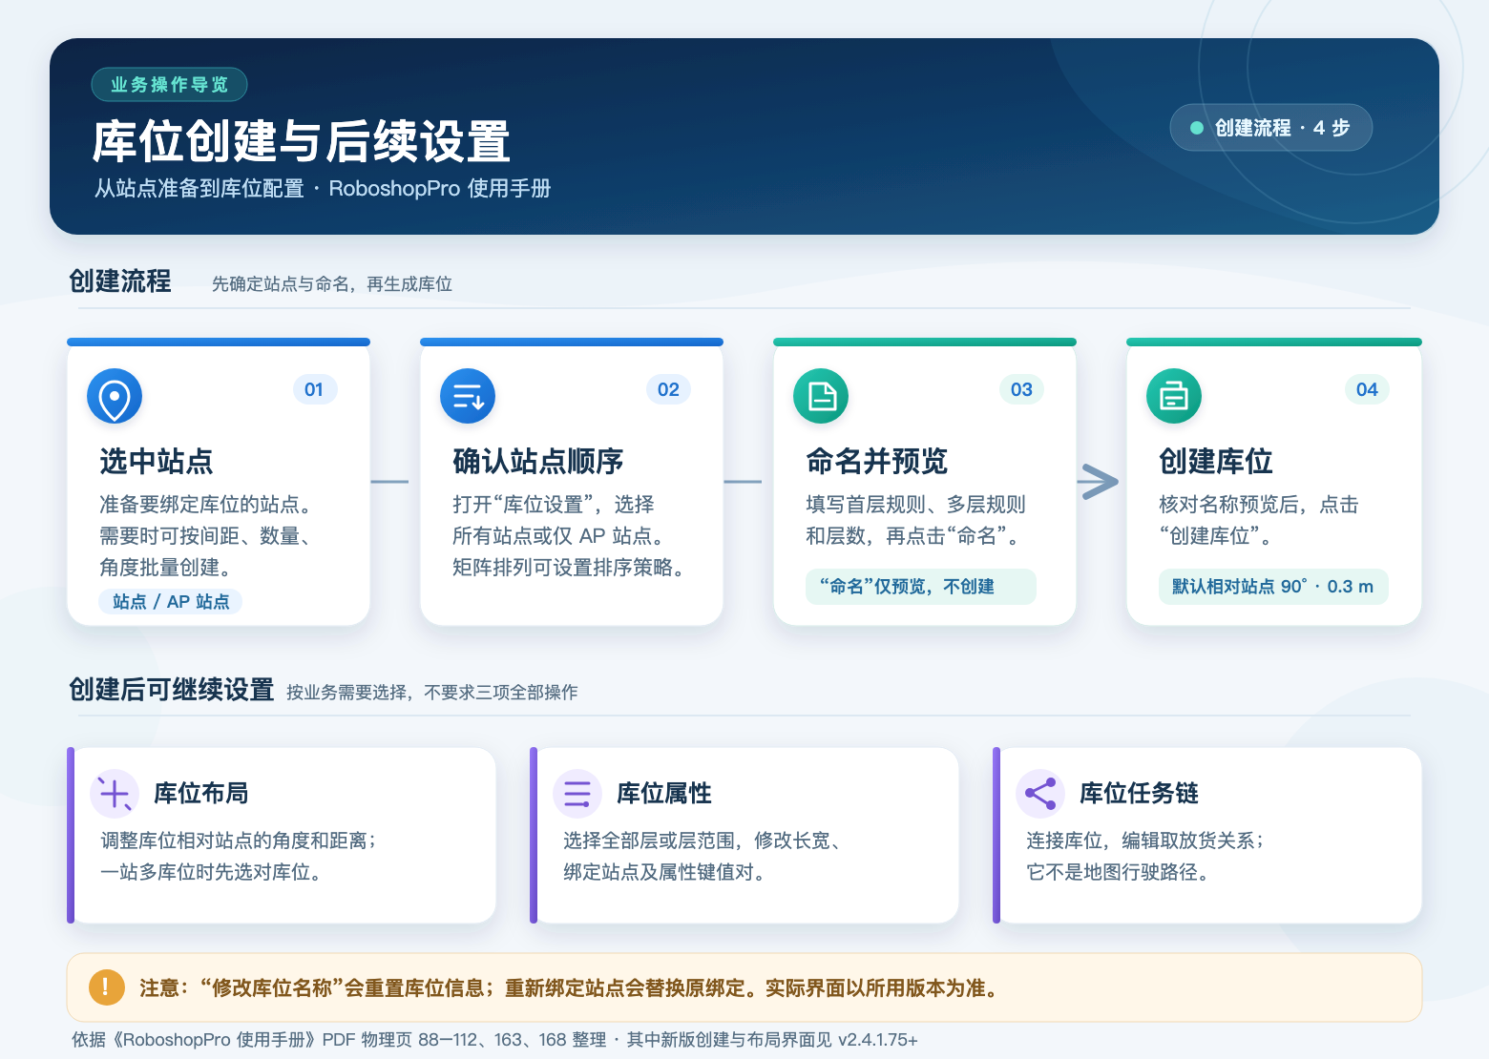This screenshot has height=1059, width=1489.
Task: Click the 站点 / AP 站点 tag
Action: tap(171, 601)
